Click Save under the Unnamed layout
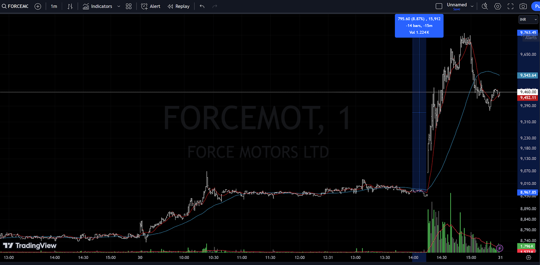Screen dimensions: 540x265 [457, 9]
